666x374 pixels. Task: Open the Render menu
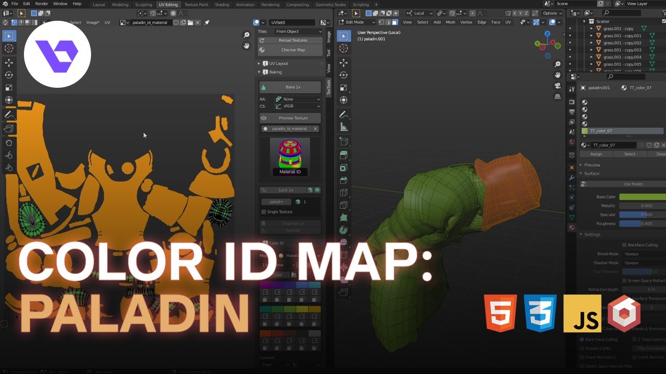point(42,4)
